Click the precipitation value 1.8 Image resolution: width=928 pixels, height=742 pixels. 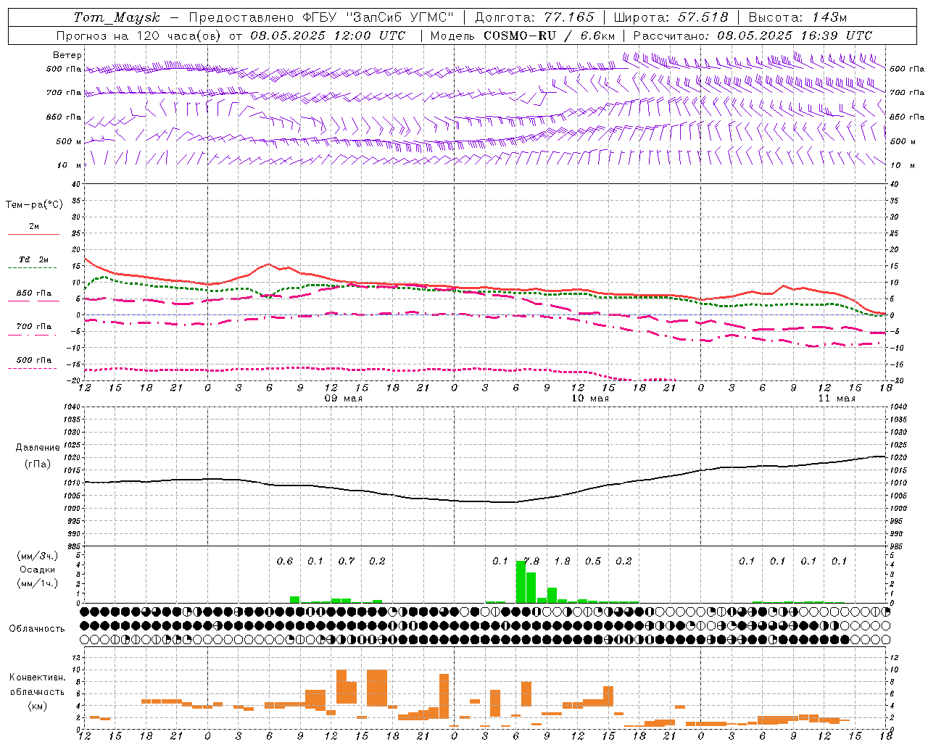[x=562, y=561]
